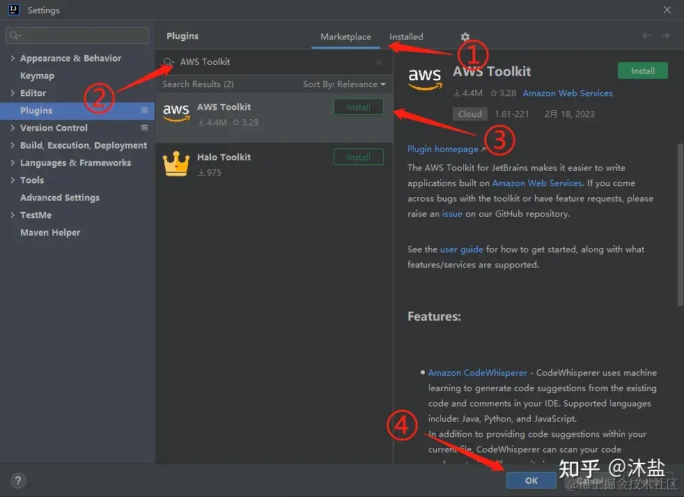
Task: Switch to the Marketplace tab
Action: pos(345,37)
